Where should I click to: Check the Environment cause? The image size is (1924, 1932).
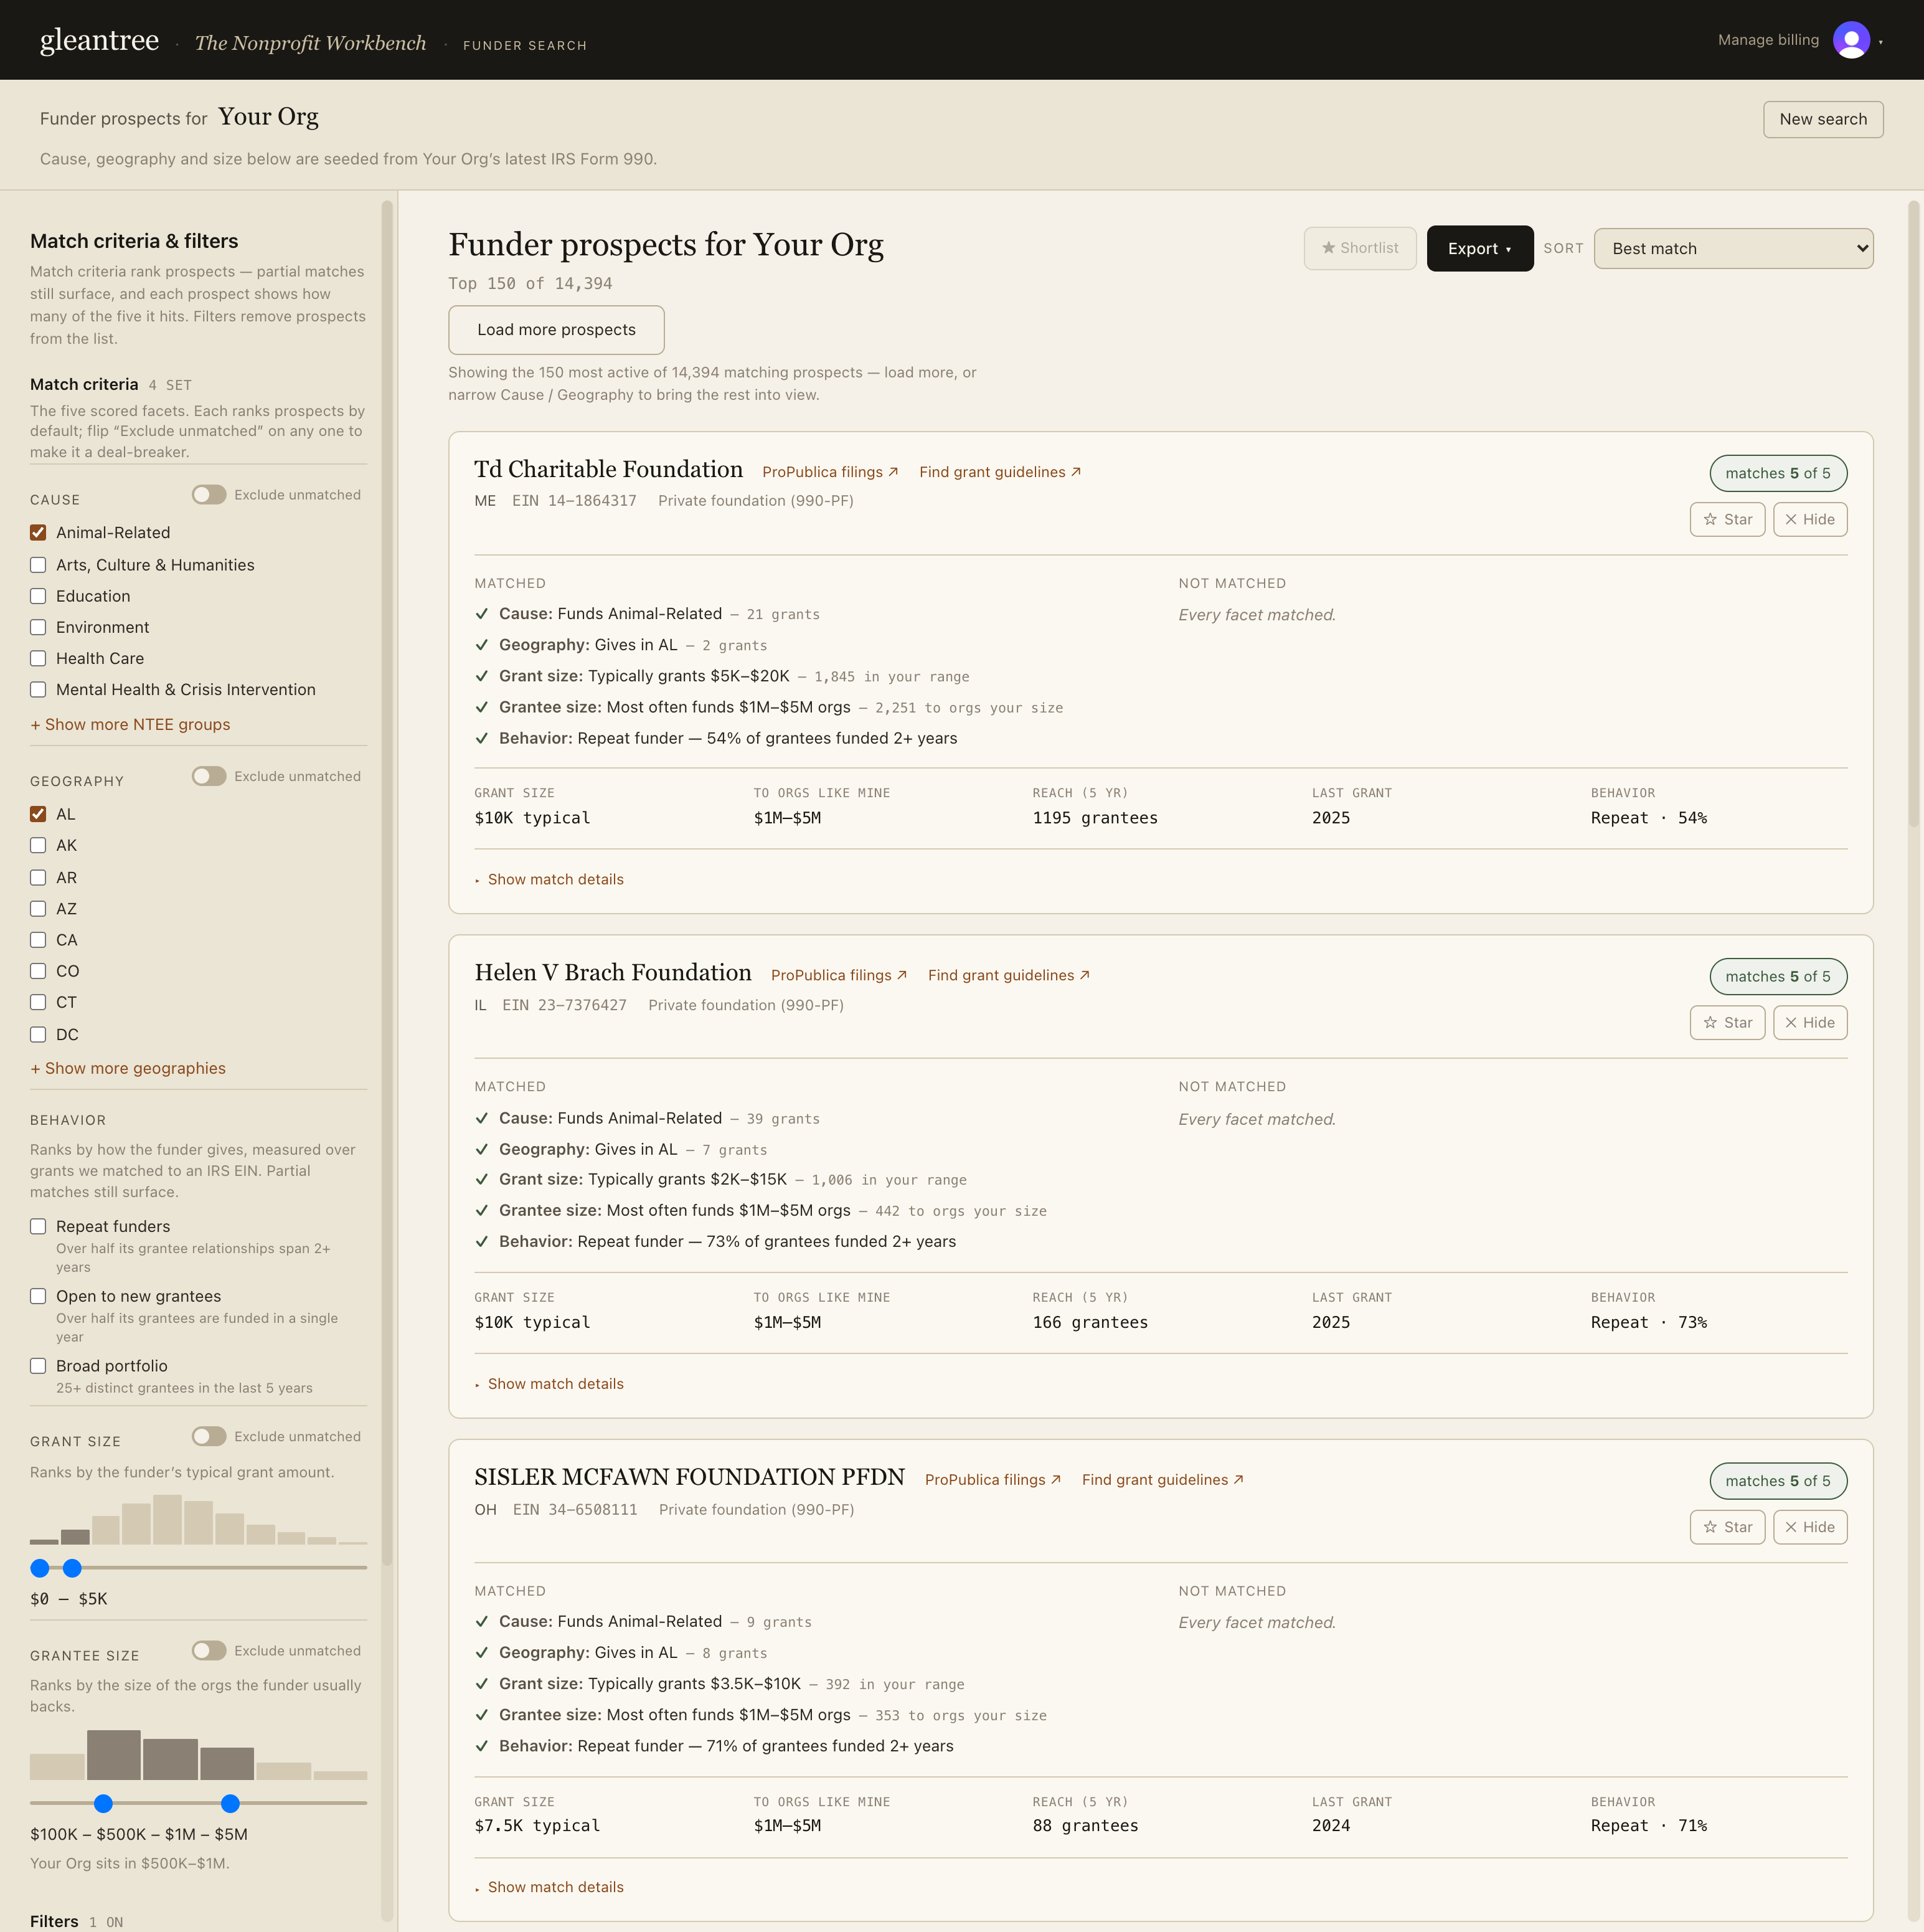coord(38,627)
